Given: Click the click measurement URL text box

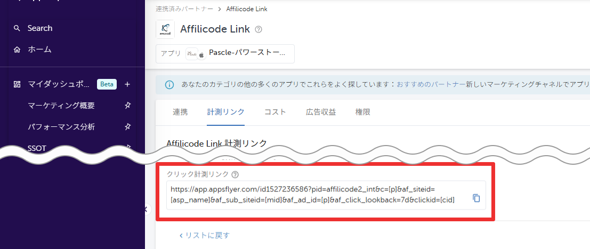Looking at the screenshot, I should (326, 195).
